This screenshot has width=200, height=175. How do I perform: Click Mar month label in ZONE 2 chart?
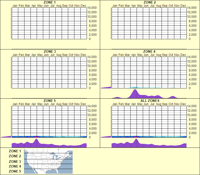coord(127,6)
